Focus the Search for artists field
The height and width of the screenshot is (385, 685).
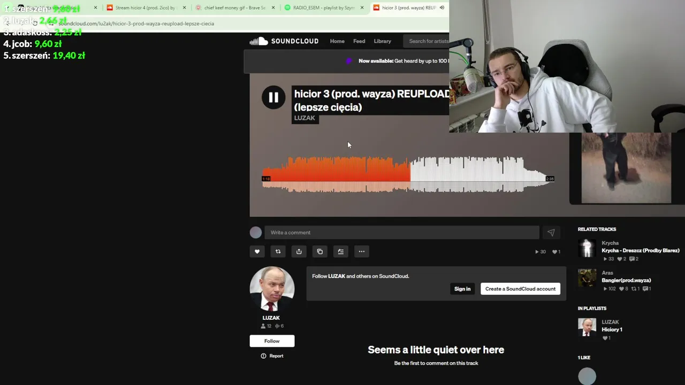(x=427, y=41)
